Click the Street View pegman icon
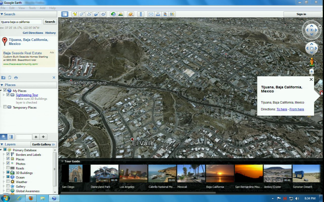324x202 pixels. (312, 62)
